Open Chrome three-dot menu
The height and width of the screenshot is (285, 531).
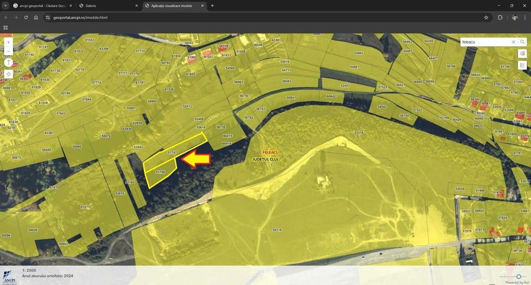(525, 18)
